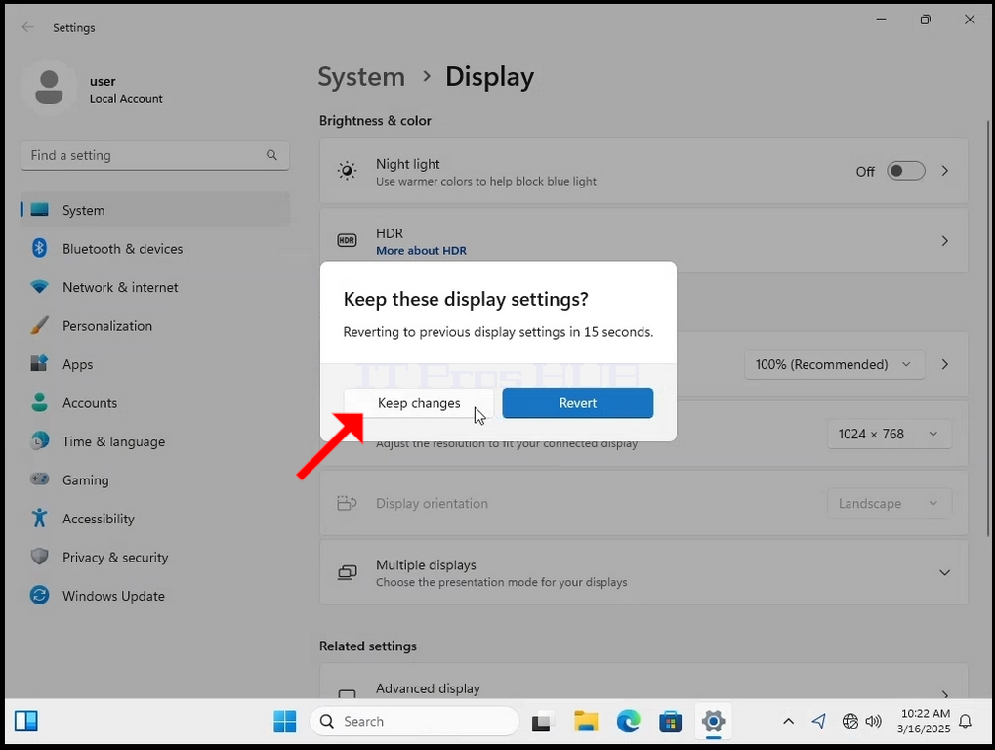
Task: Open Task View on the taskbar
Action: [x=541, y=722]
